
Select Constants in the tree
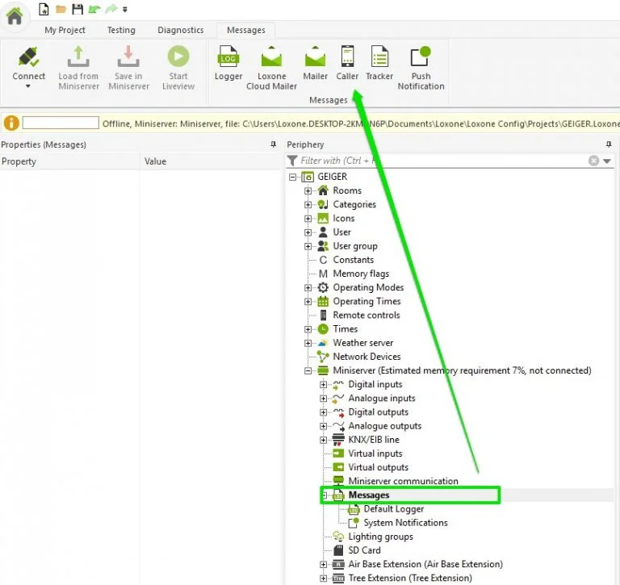(x=353, y=260)
